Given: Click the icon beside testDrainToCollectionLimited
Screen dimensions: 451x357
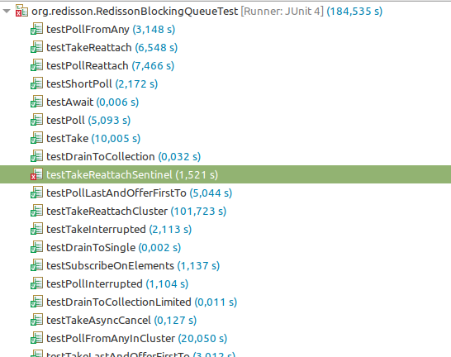Looking at the screenshot, I should click(x=37, y=302).
